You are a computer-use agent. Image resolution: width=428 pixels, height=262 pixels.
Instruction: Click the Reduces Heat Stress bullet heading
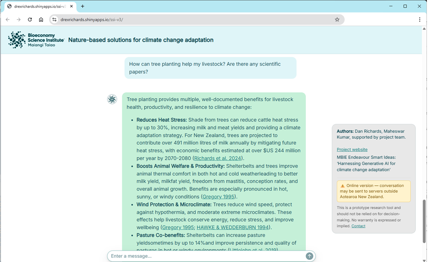coord(162,120)
